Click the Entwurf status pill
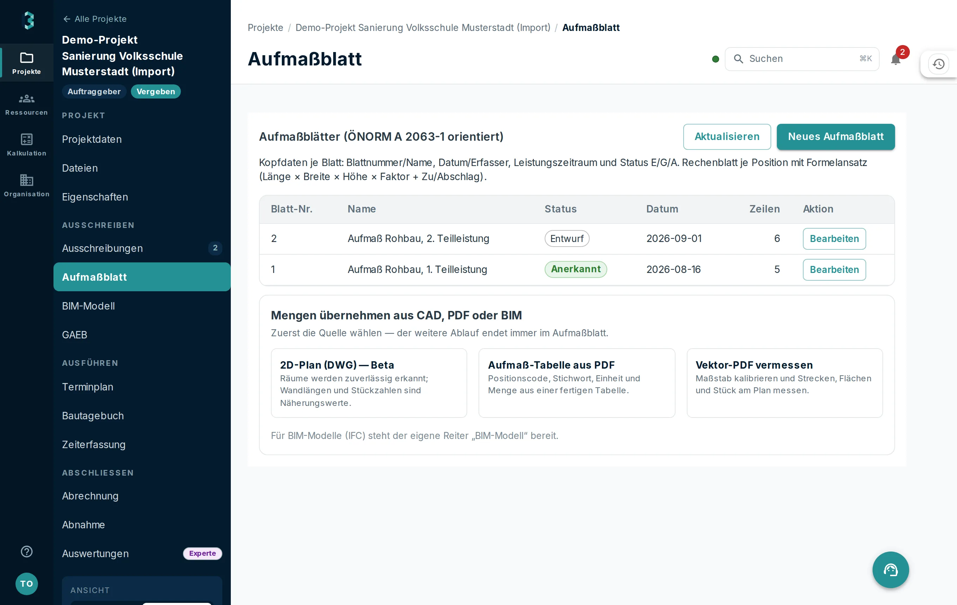The image size is (957, 605). click(x=567, y=239)
